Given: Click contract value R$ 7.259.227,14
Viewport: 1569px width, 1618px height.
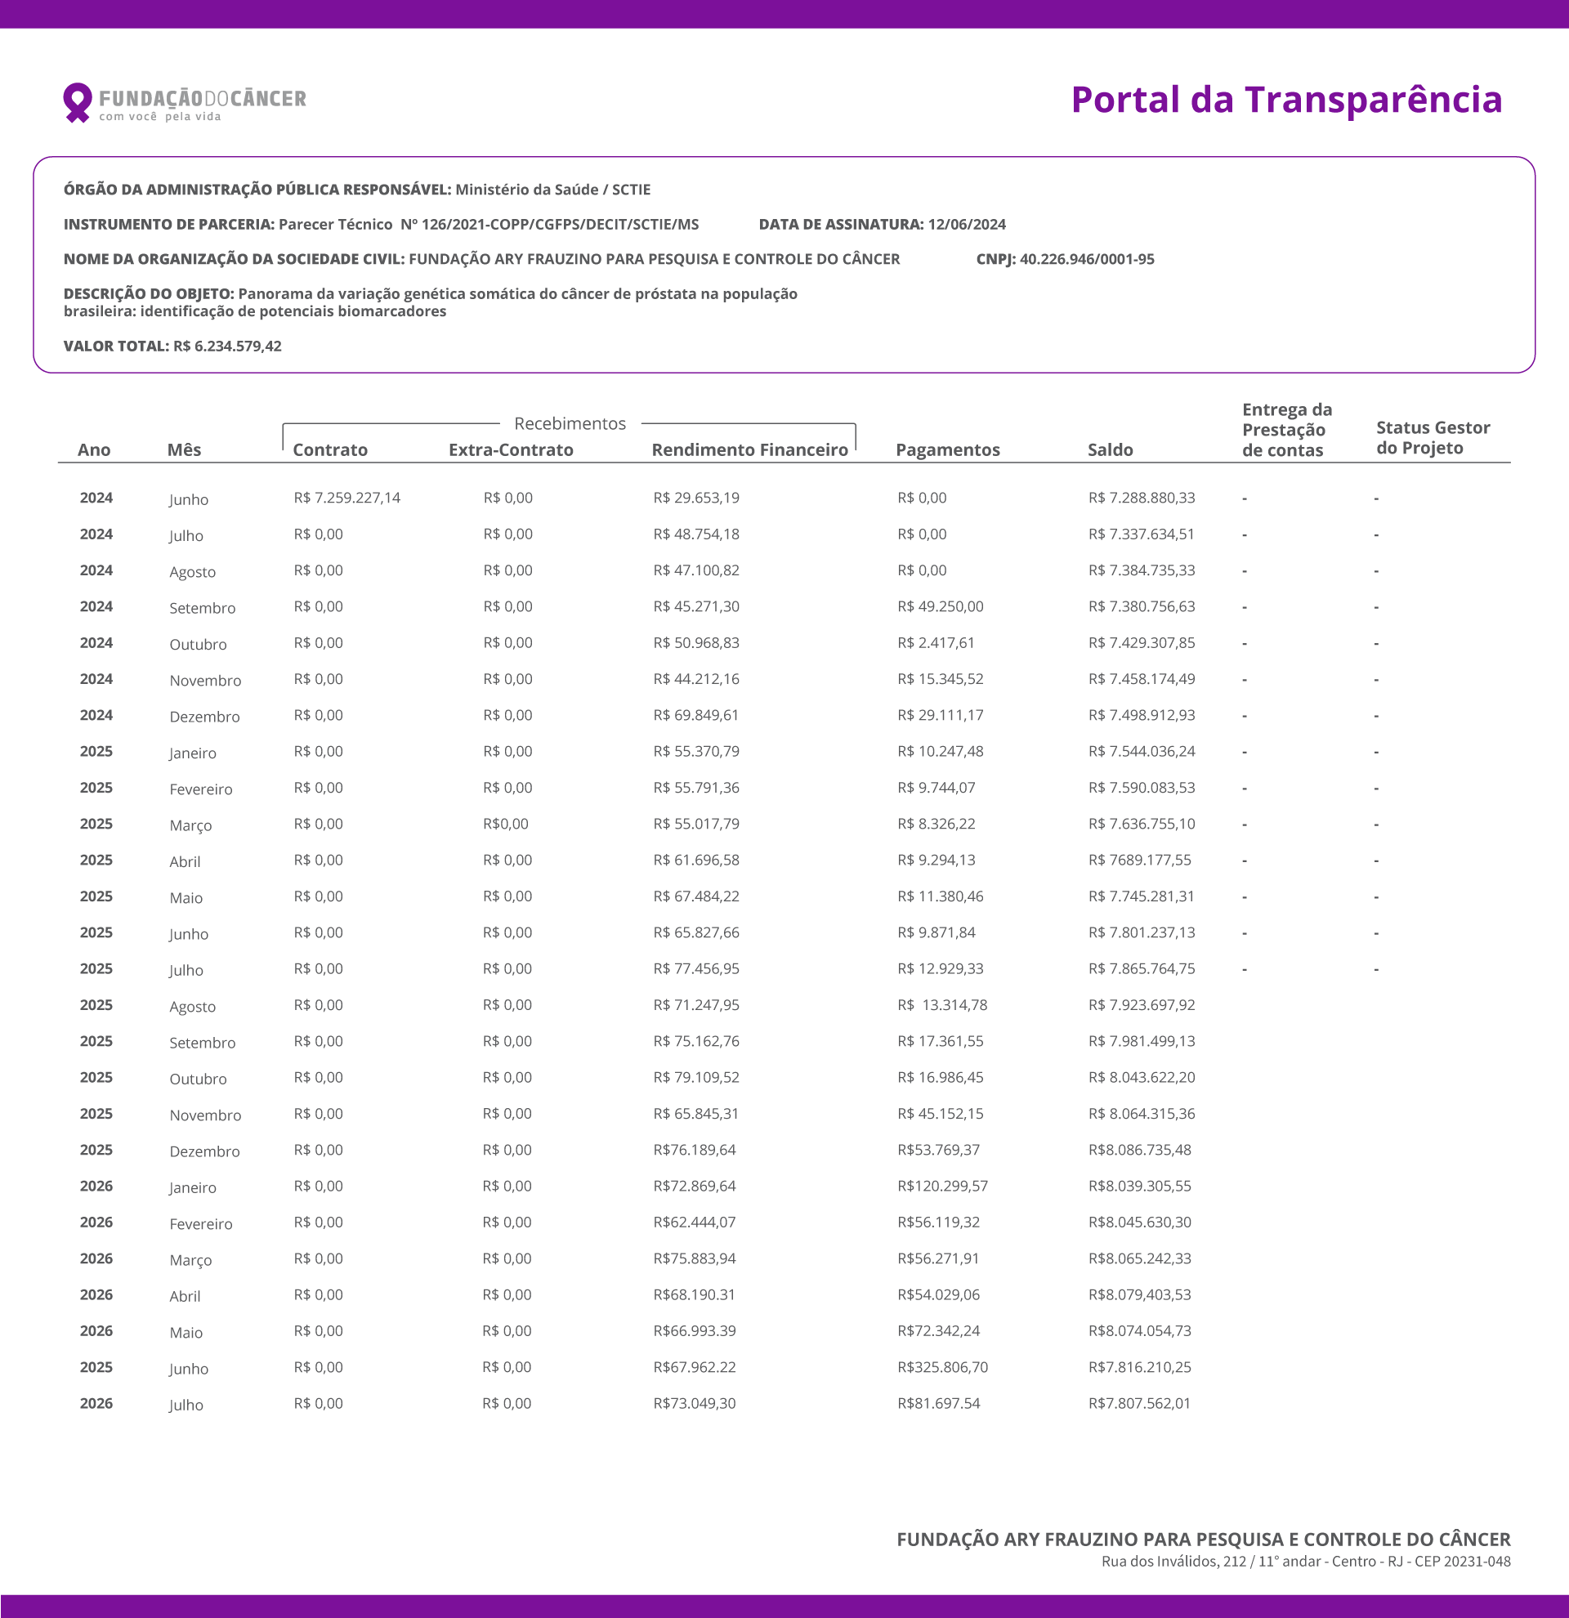Looking at the screenshot, I should 346,498.
